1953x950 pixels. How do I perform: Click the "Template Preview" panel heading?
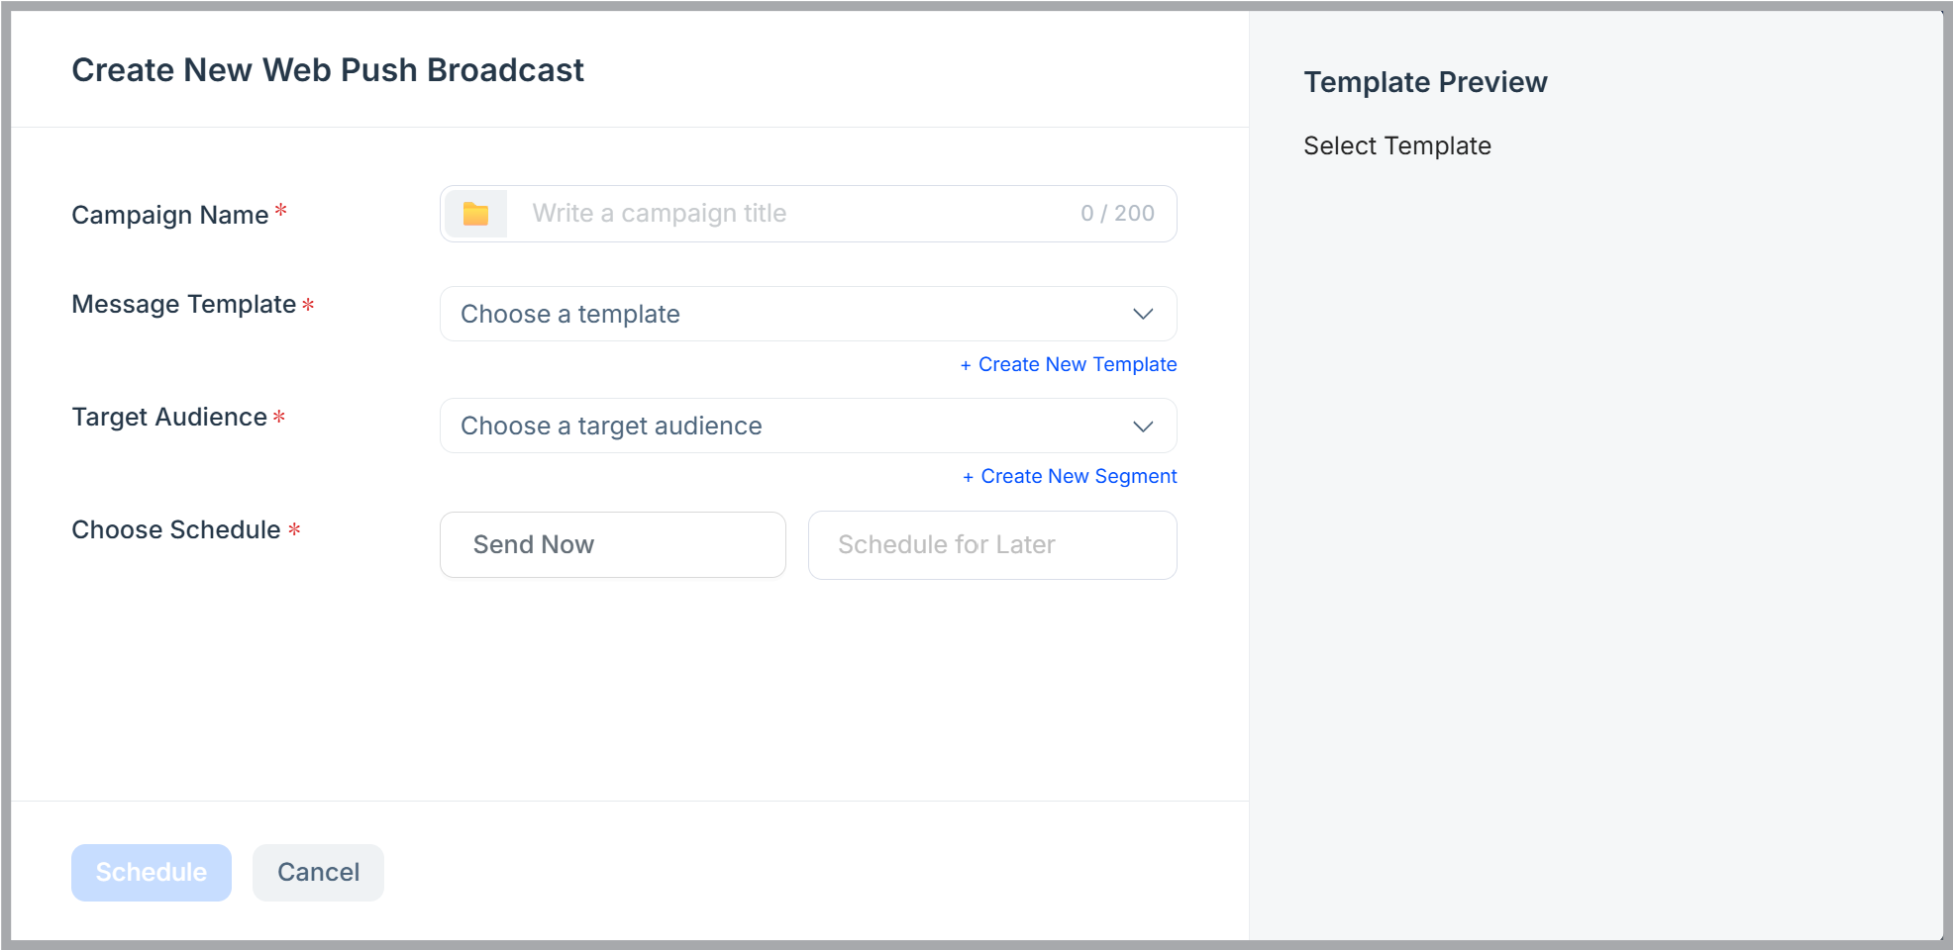1425,82
